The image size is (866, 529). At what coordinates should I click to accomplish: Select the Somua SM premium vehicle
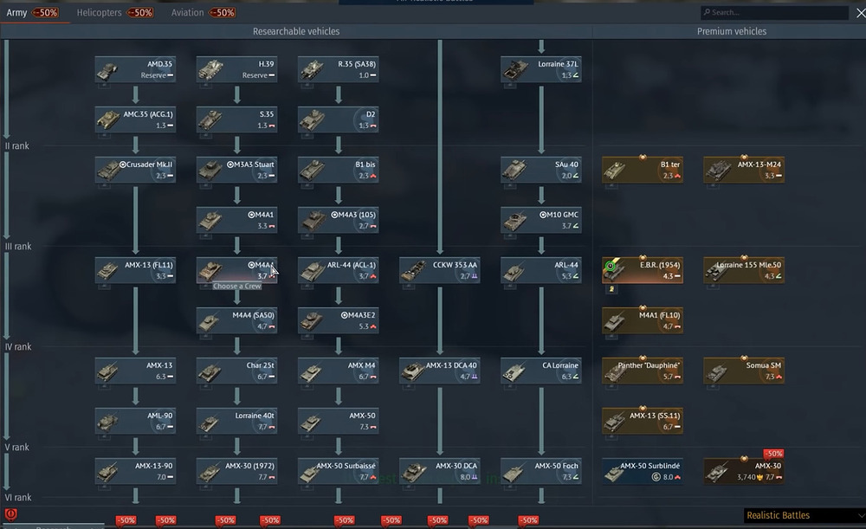click(x=744, y=371)
